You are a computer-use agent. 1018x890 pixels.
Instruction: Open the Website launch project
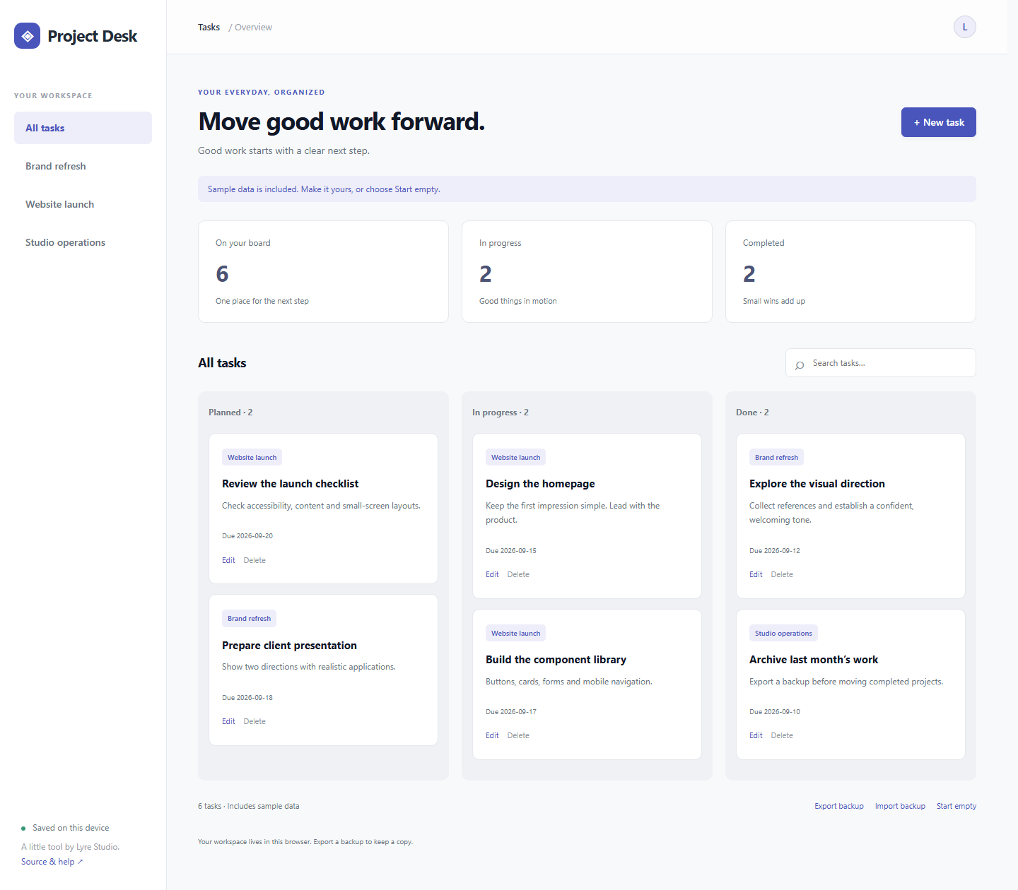[x=83, y=204]
